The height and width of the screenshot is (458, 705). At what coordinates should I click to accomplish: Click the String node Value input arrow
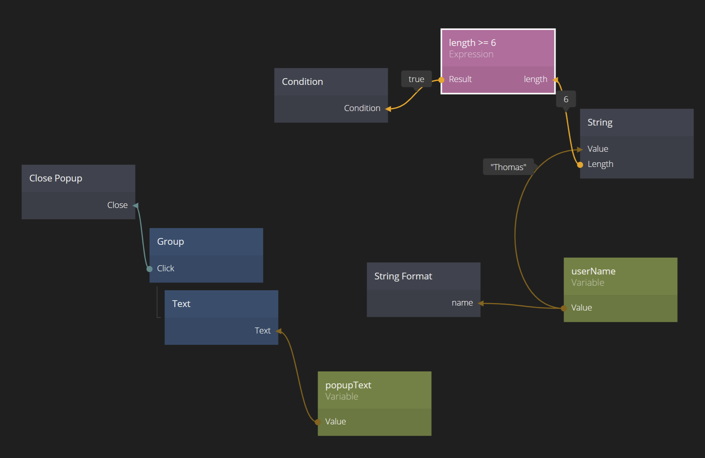pos(580,149)
